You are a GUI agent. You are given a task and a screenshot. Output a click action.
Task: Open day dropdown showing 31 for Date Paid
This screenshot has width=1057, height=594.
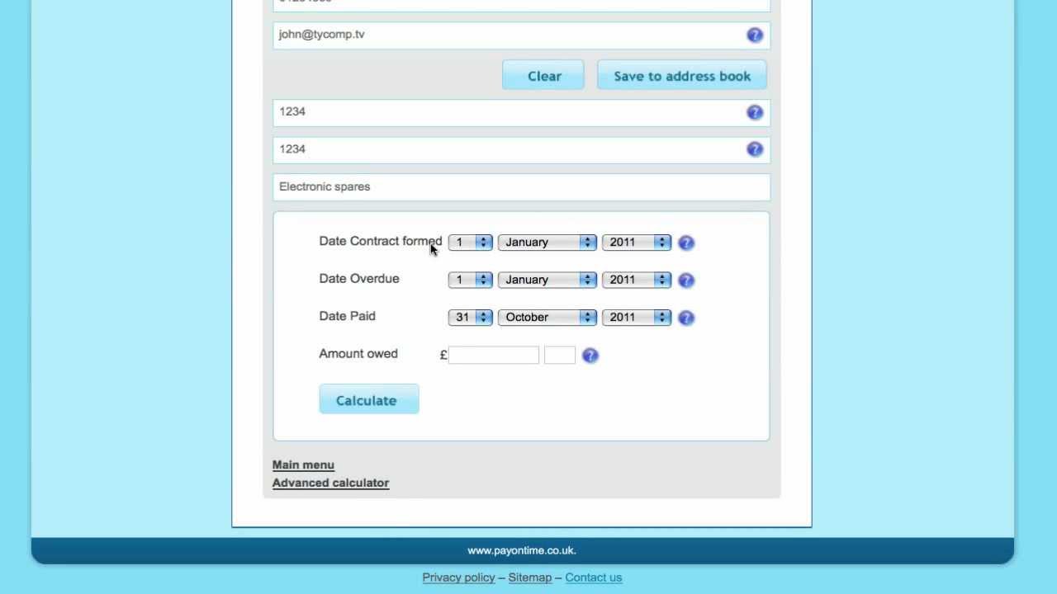(x=471, y=318)
